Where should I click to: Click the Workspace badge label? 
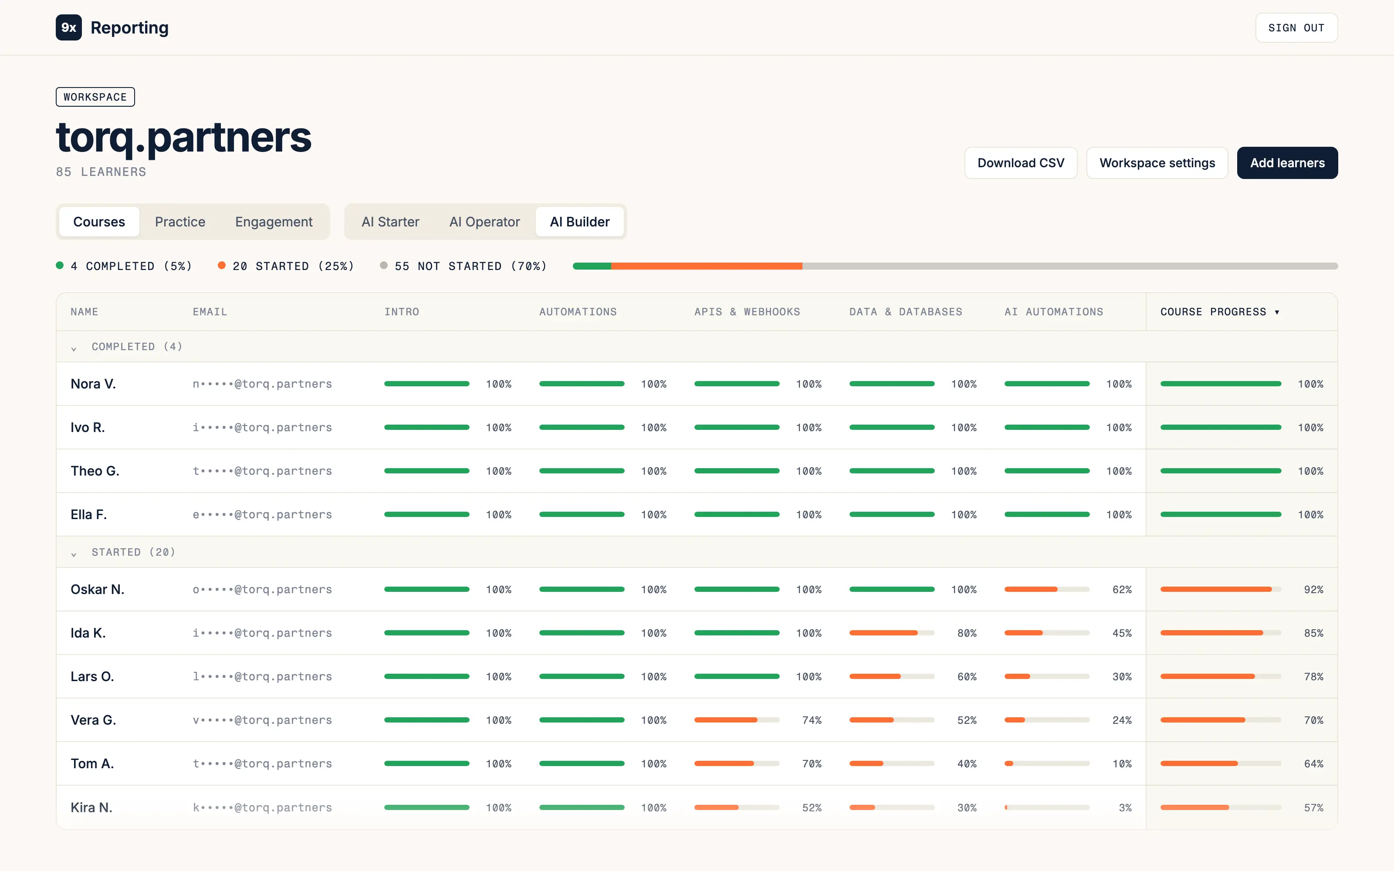point(95,97)
